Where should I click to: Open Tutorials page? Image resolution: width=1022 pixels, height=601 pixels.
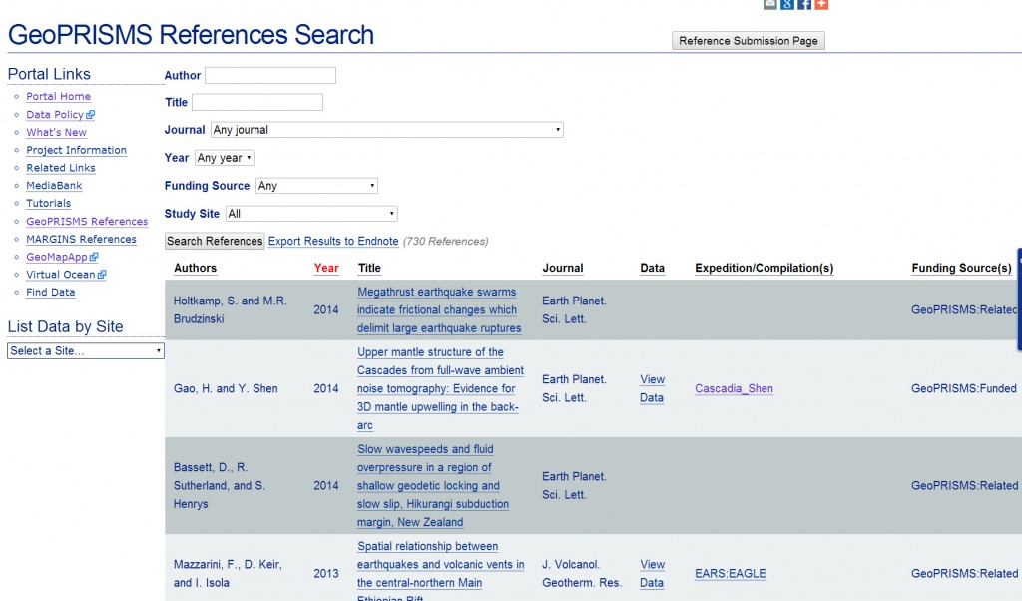click(x=48, y=204)
